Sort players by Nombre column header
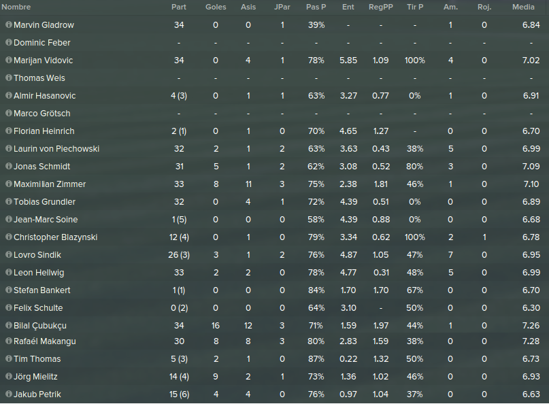Screen dimensions: 549x404 click(16, 7)
